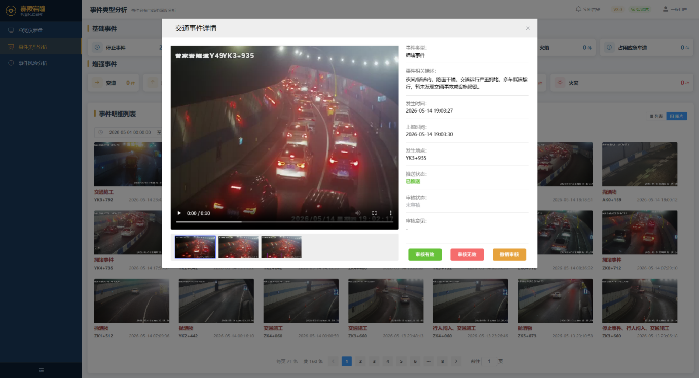Expand more pages via the ellipsis button
The height and width of the screenshot is (378, 699).
tap(429, 361)
